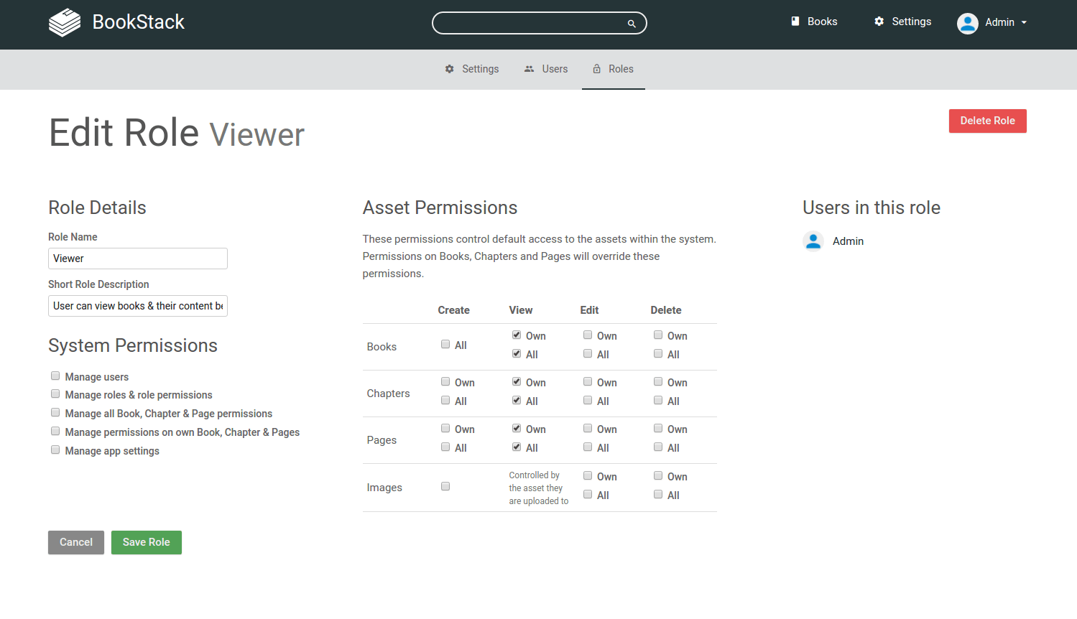
Task: Click the BookStack logo icon
Action: point(65,22)
